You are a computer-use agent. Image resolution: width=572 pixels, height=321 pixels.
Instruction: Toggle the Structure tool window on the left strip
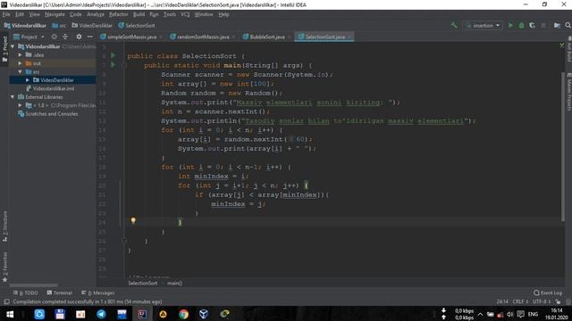tap(4, 226)
